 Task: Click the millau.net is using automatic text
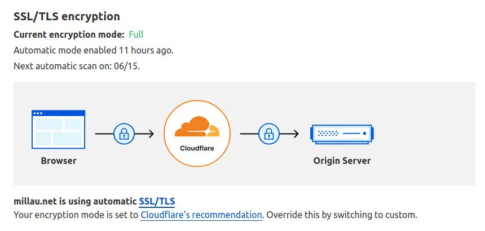click(x=75, y=201)
